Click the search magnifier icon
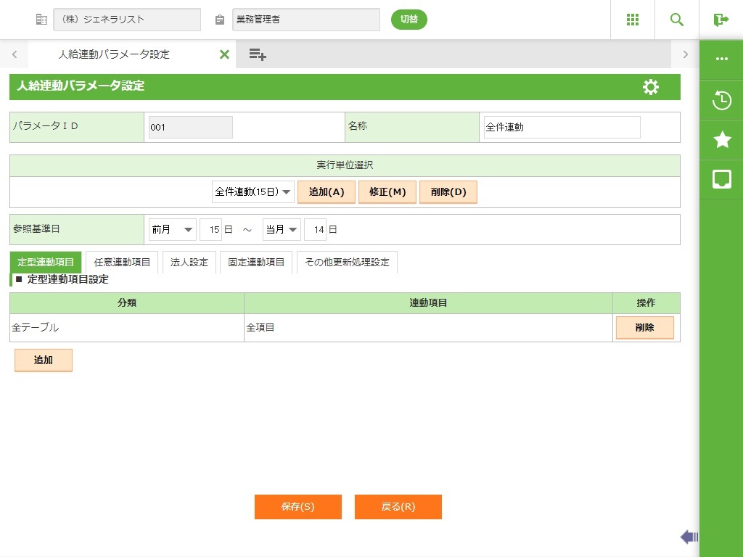 [676, 20]
